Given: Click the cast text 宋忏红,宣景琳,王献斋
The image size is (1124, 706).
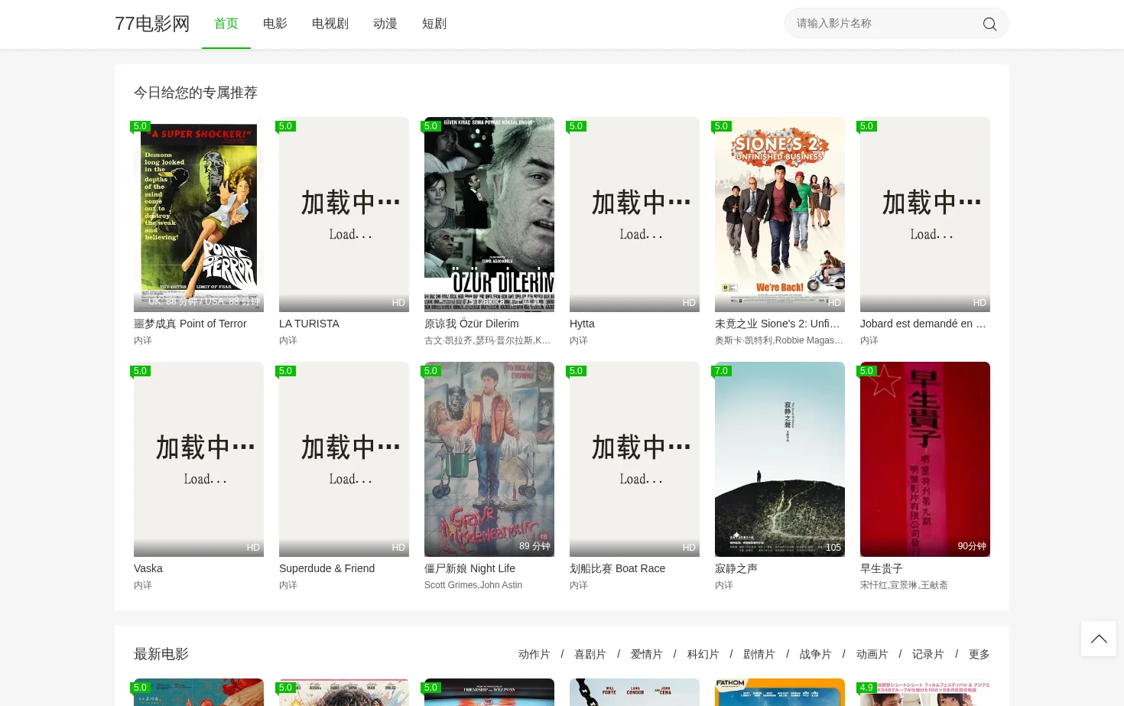Looking at the screenshot, I should click(904, 585).
